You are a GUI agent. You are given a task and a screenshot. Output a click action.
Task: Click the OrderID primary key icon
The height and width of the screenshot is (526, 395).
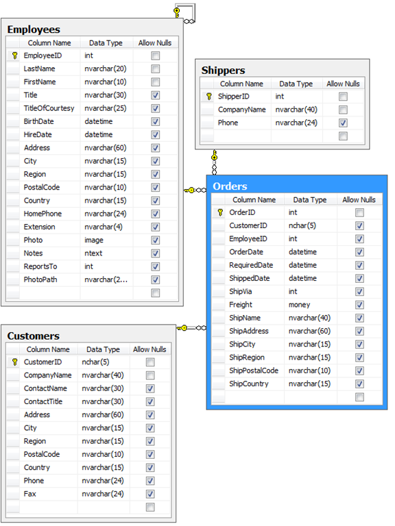click(x=220, y=213)
